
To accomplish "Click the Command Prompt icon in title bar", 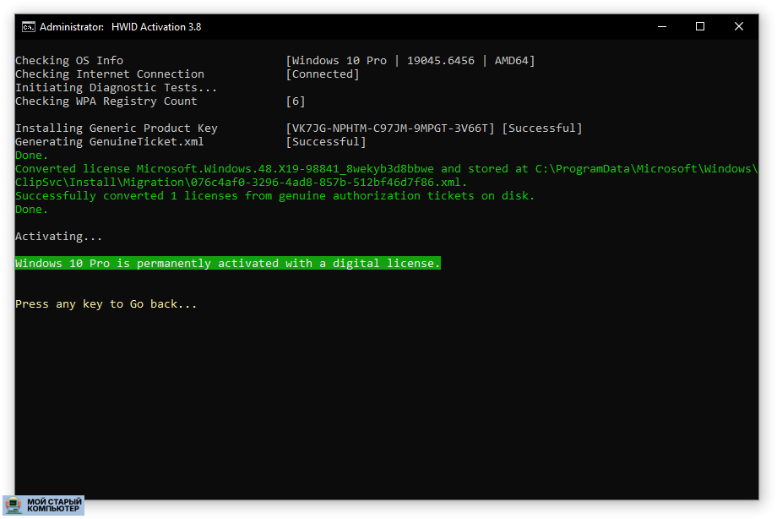I will coord(28,26).
